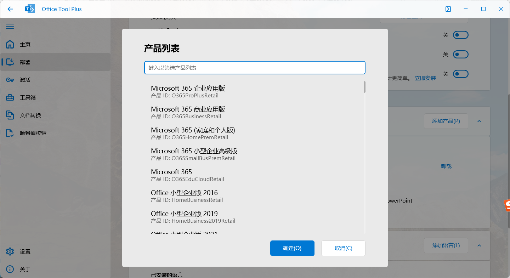Toggle the third 关 switch in the background panel
The image size is (510, 278).
point(461,74)
